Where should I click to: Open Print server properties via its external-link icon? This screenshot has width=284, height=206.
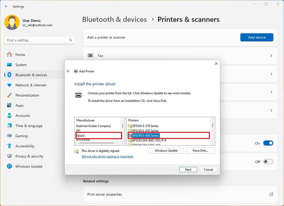pyautogui.click(x=271, y=194)
